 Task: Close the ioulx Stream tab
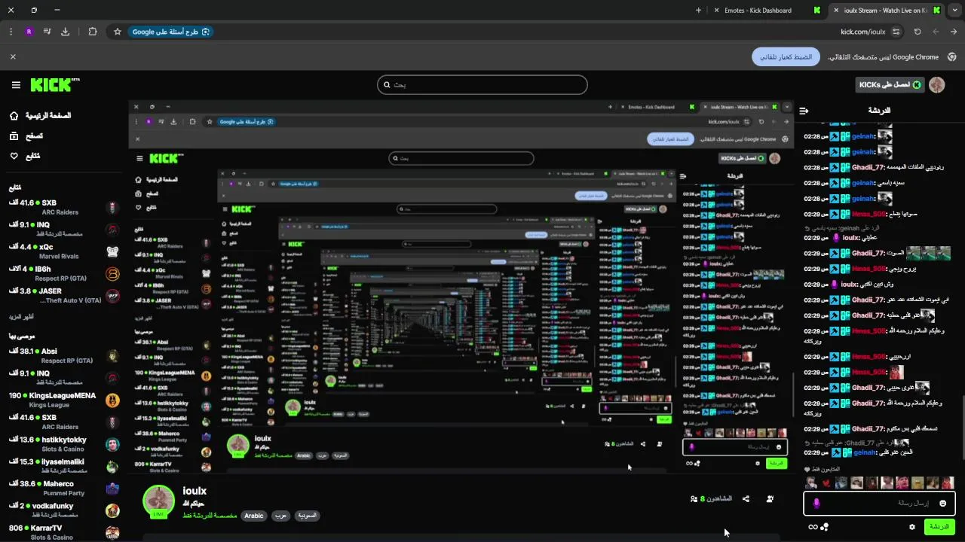coord(835,11)
